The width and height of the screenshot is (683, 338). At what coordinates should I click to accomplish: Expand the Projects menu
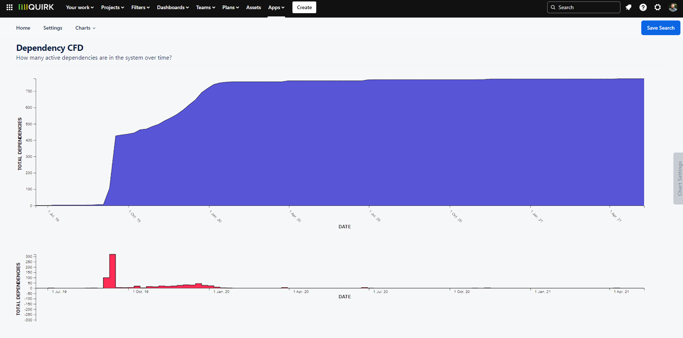click(112, 7)
